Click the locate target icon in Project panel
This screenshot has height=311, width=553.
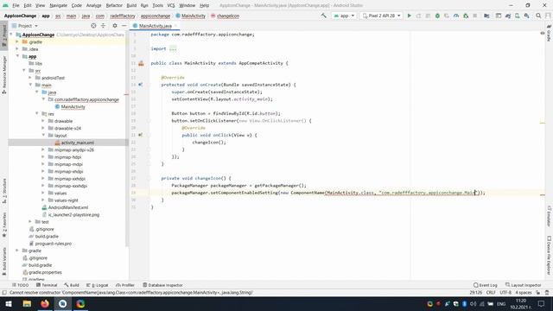[x=93, y=26]
